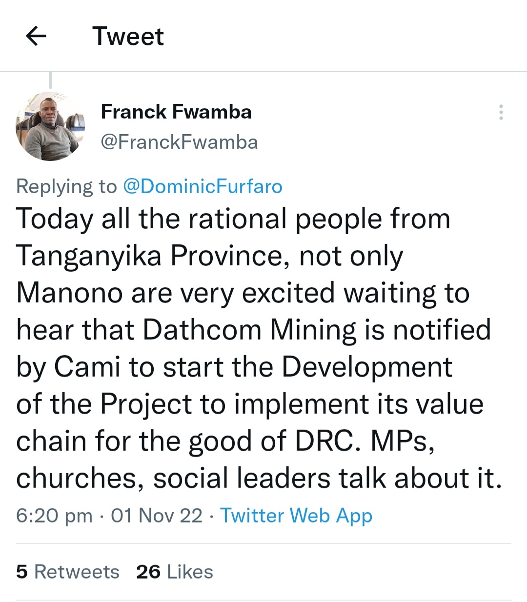The width and height of the screenshot is (527, 602).
Task: Open the @FranckFwamba handle
Action: (179, 142)
